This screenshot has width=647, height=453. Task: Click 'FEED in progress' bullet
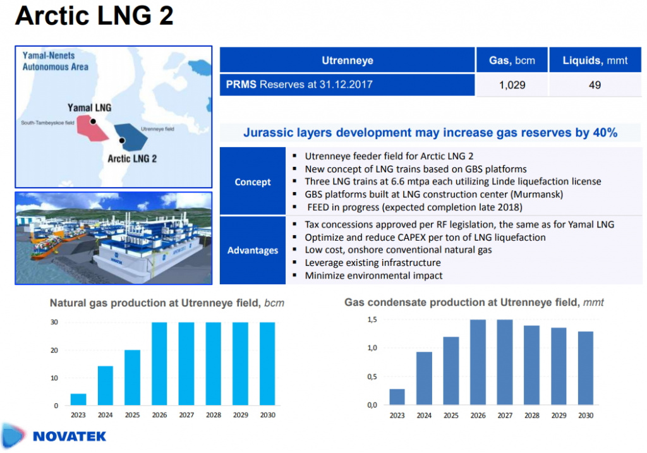[414, 207]
